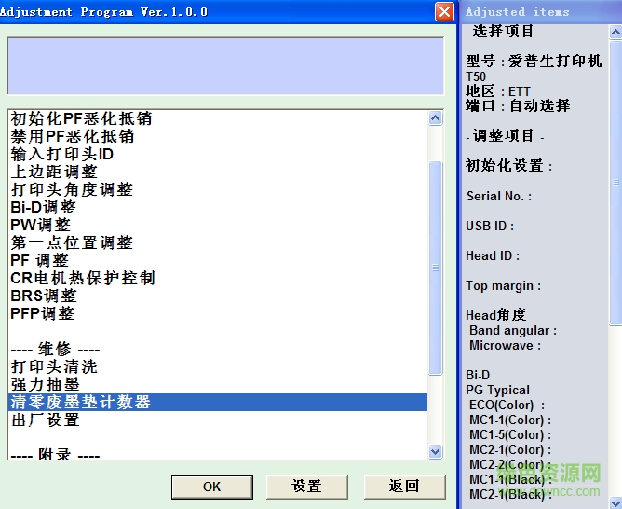Choose 输入打印头ID item
This screenshot has height=509, width=622.
(x=217, y=154)
